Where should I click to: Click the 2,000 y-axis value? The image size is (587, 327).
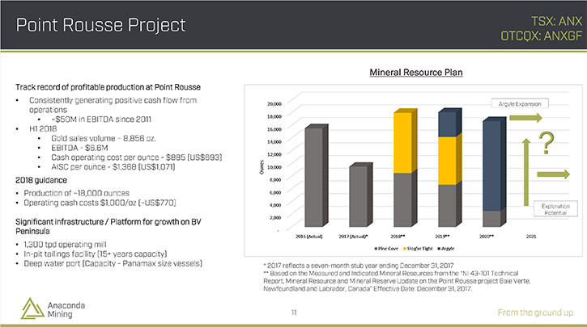[x=275, y=218]
